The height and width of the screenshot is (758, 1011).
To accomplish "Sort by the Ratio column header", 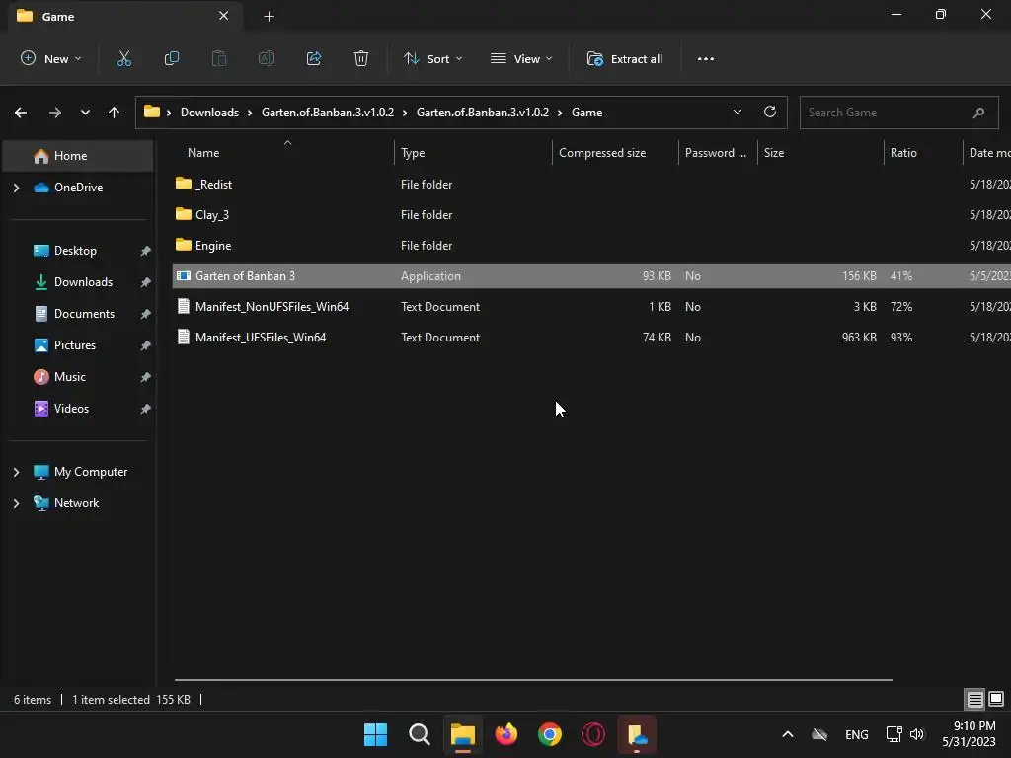I will [x=903, y=153].
